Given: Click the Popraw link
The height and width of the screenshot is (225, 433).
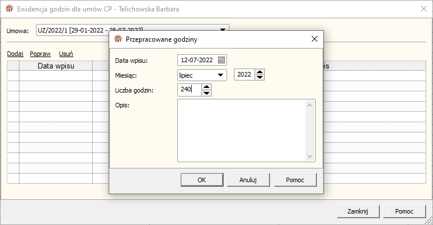Looking at the screenshot, I should 40,54.
